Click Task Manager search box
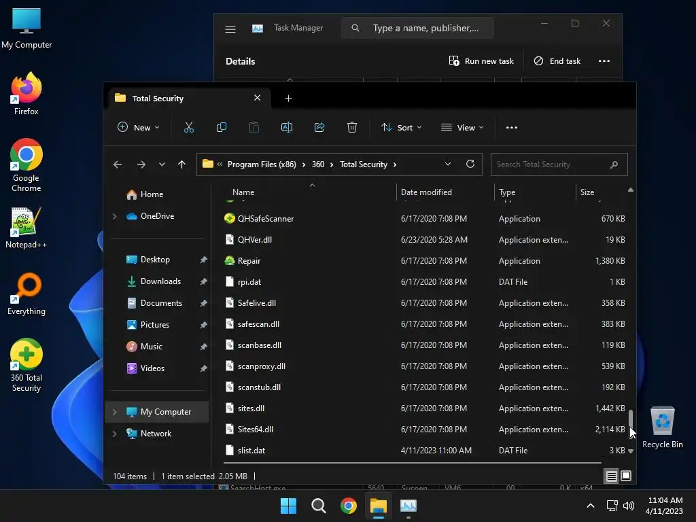Viewport: 696px width, 522px height. (417, 28)
